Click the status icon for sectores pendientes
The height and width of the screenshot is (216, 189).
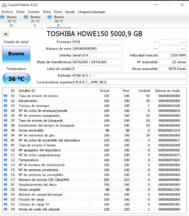[5, 170]
